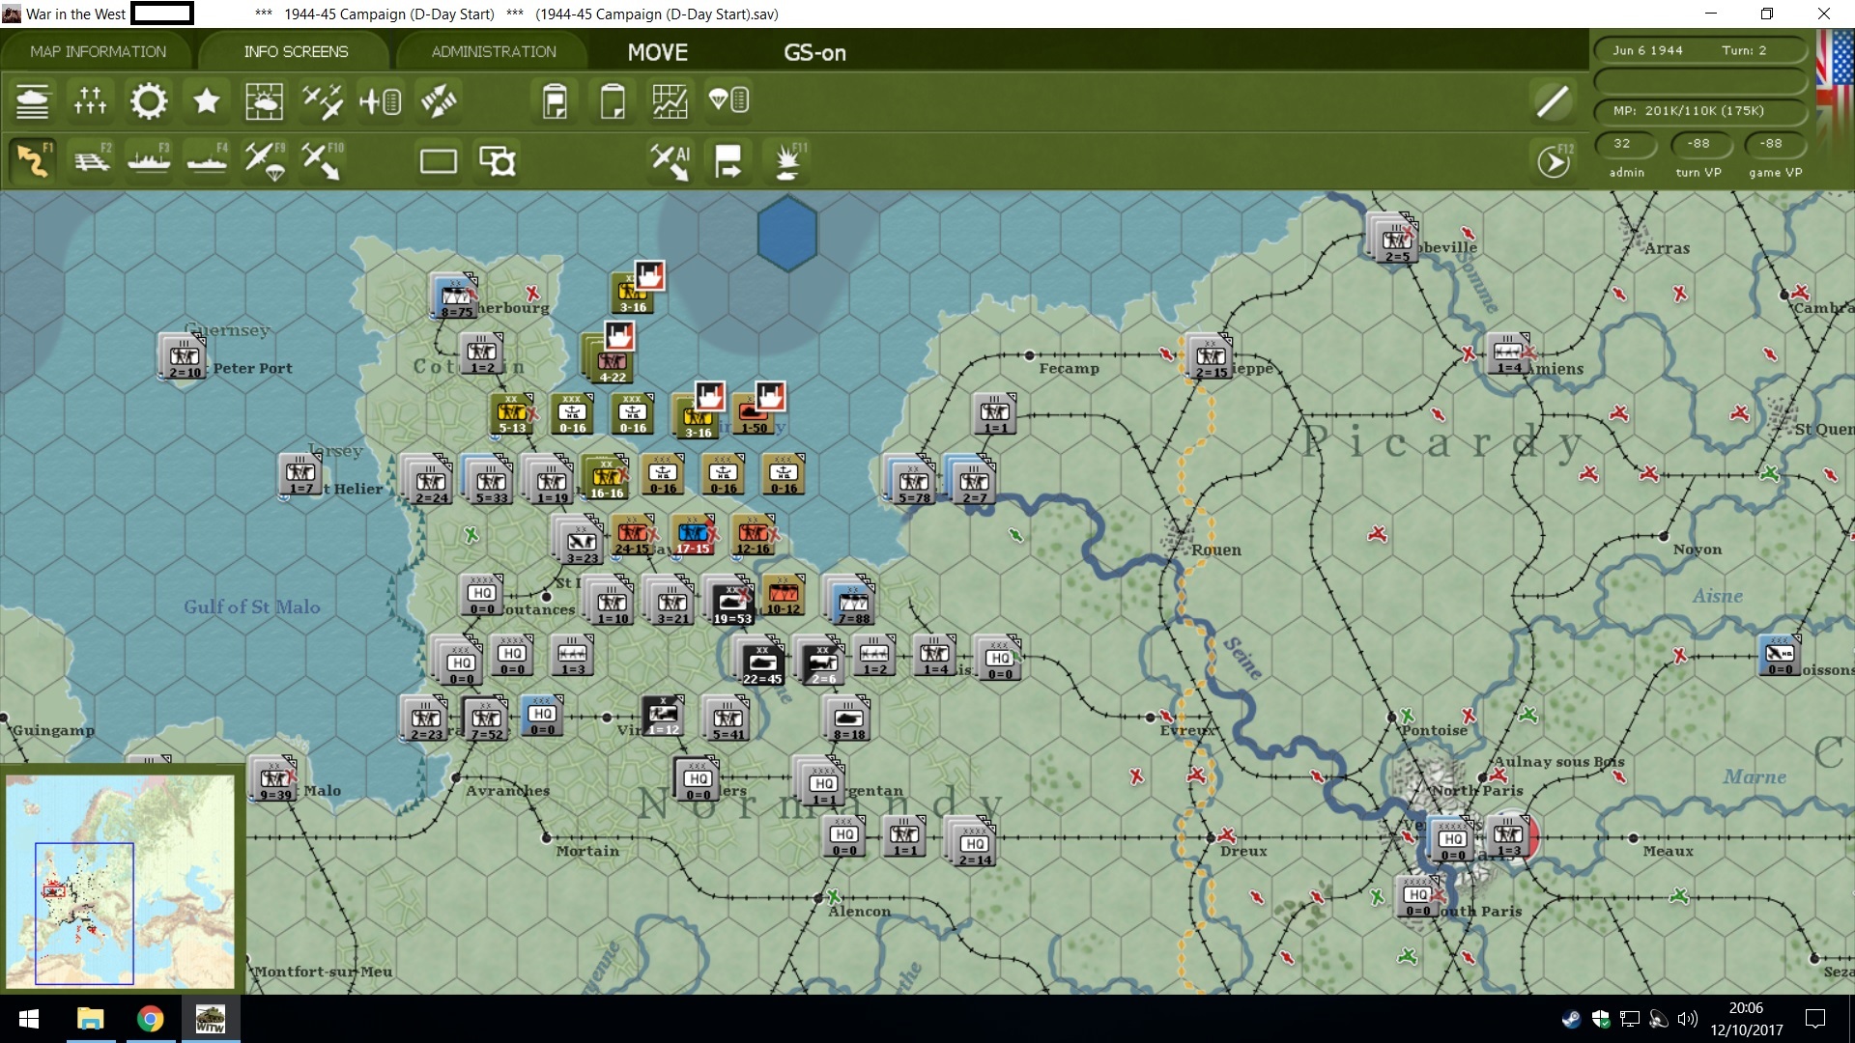1855x1043 pixels.
Task: Open the blank report clipboard icon
Action: 613,101
